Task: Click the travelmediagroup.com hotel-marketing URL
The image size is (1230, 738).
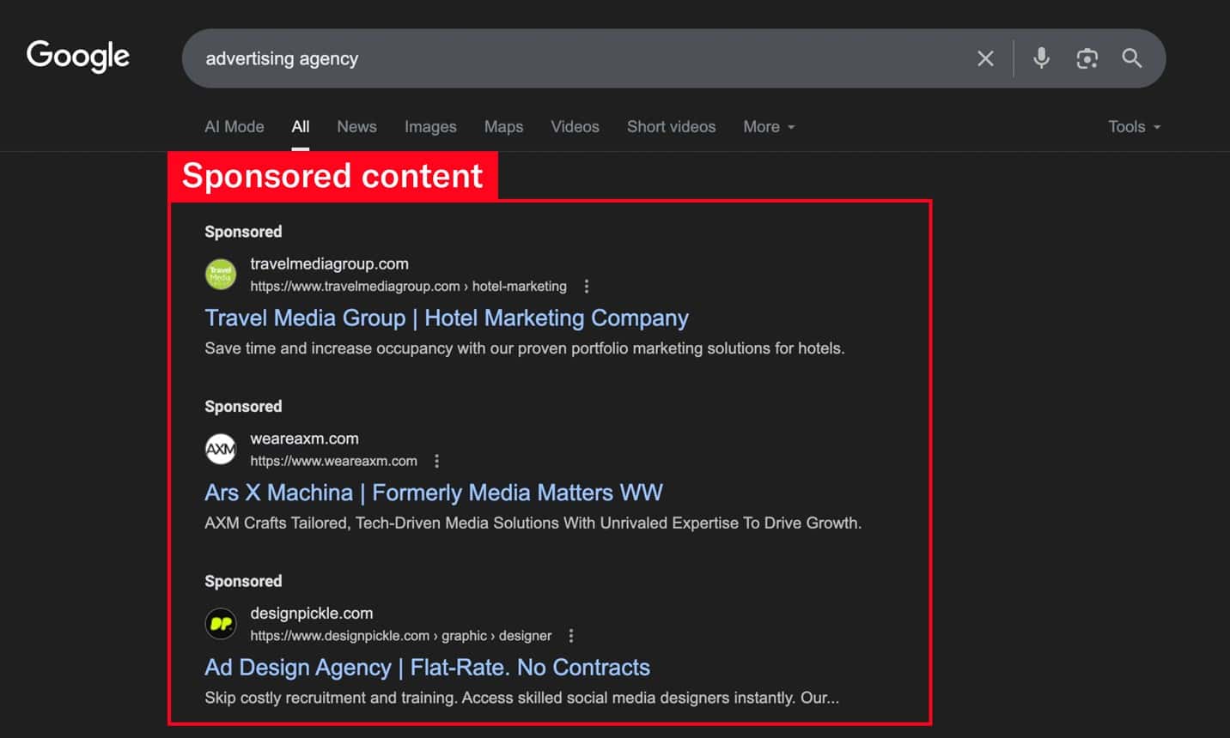Action: click(408, 287)
